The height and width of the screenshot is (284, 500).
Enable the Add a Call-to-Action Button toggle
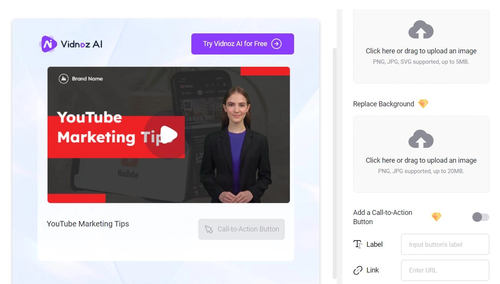pos(481,217)
